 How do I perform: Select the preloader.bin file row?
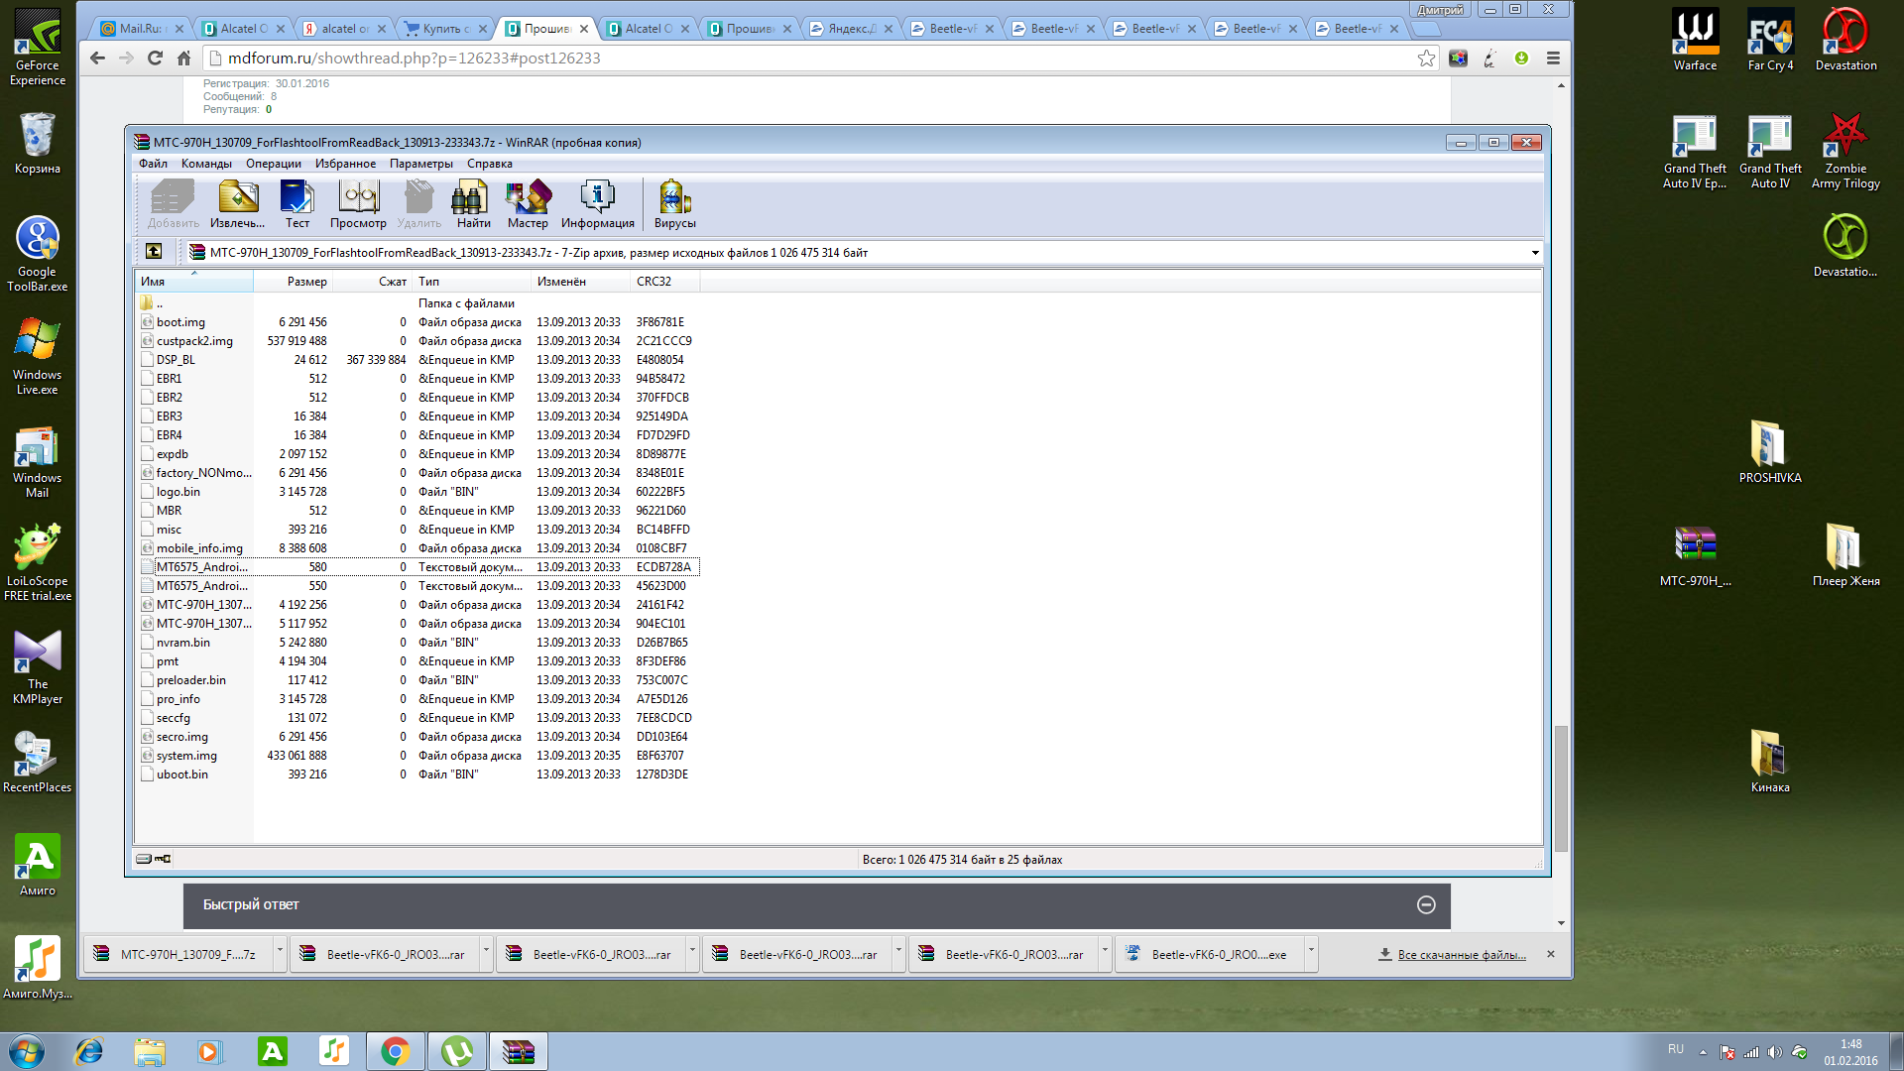(190, 680)
